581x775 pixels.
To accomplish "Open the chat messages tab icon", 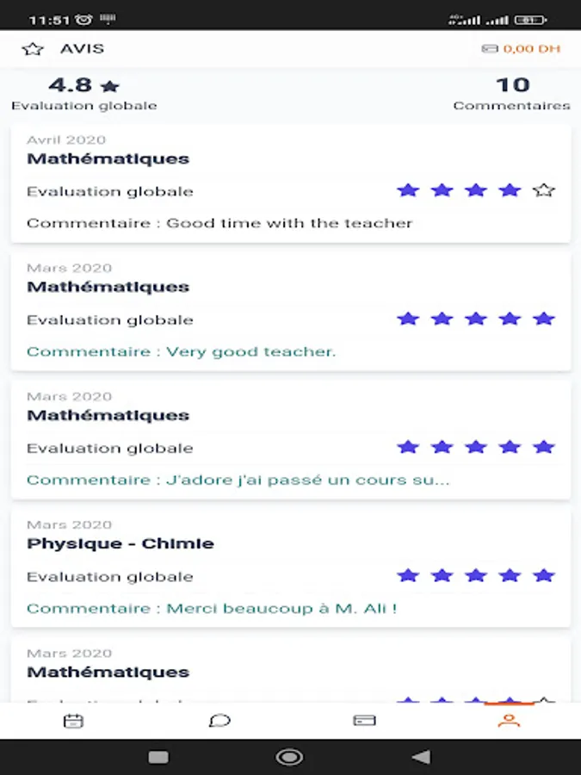I will pos(219,721).
